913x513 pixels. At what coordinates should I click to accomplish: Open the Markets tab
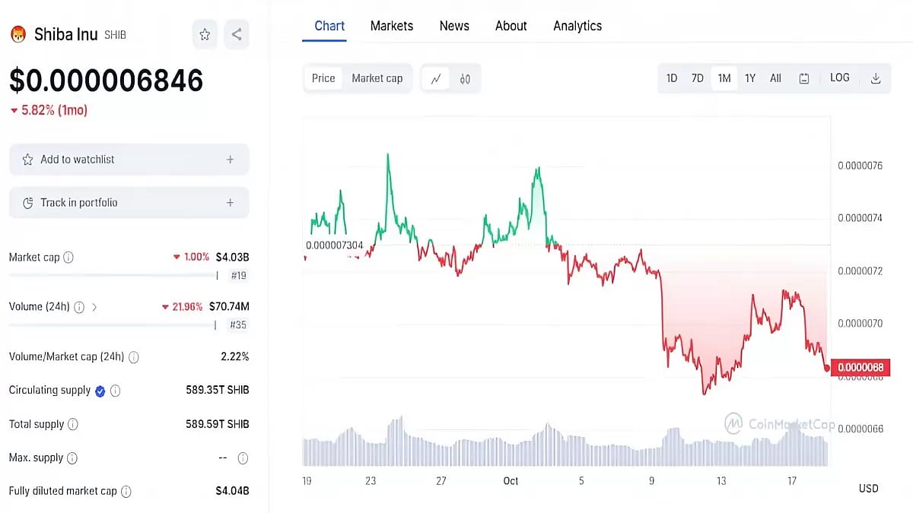click(x=392, y=26)
